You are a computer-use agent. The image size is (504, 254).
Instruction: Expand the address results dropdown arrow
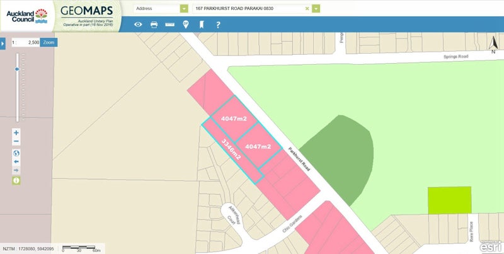[316, 8]
